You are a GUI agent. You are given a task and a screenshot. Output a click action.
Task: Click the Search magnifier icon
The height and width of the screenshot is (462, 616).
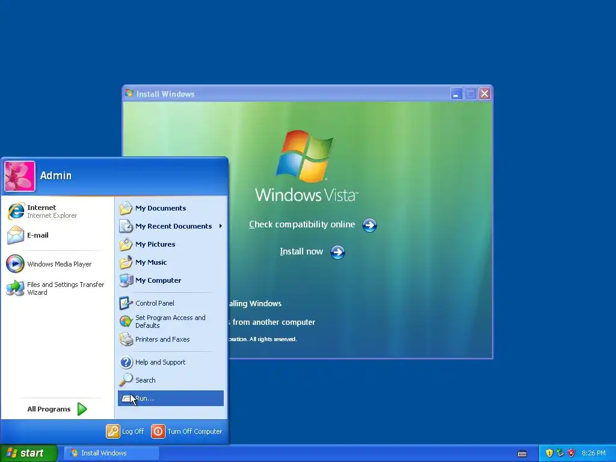click(x=126, y=380)
